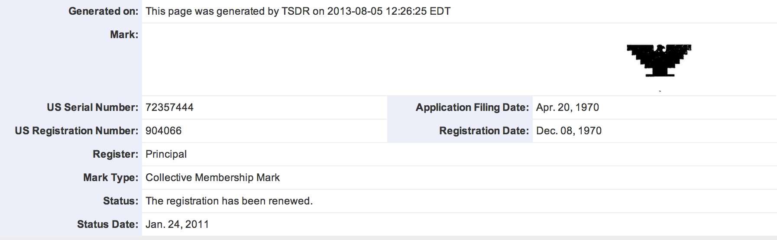Click the status text about renewed registration
The height and width of the screenshot is (240, 777).
click(x=229, y=201)
